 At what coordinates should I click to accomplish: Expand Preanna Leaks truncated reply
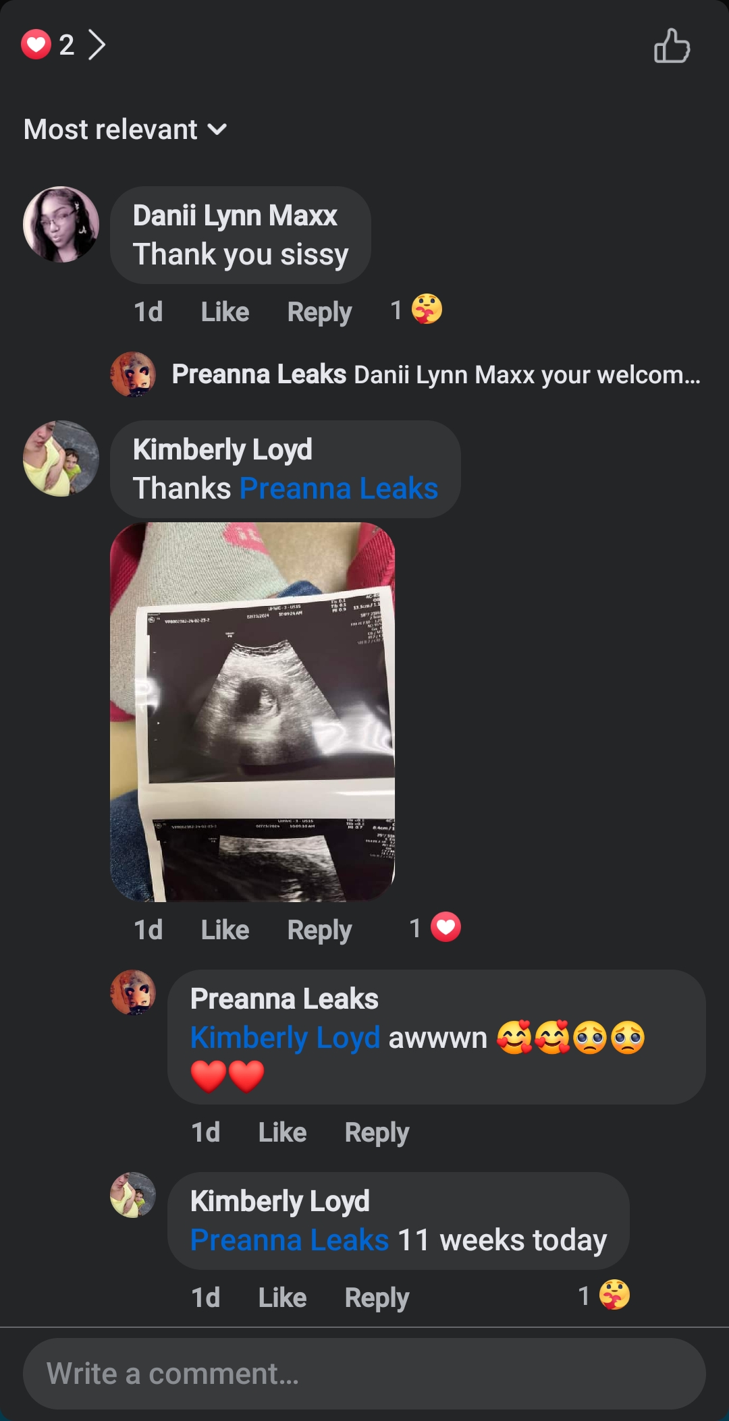[435, 374]
